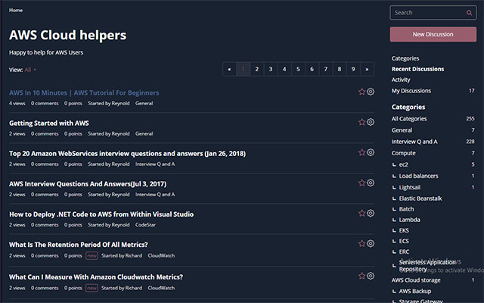Open Activity in sidebar menu
Screen dimensions: 484x303
coord(401,80)
